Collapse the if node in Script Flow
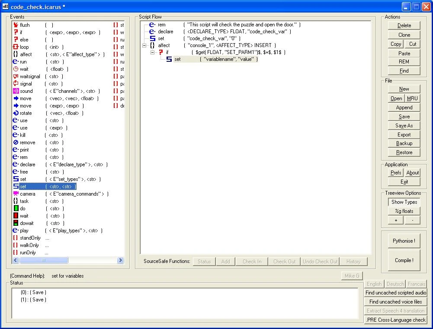 point(152,53)
